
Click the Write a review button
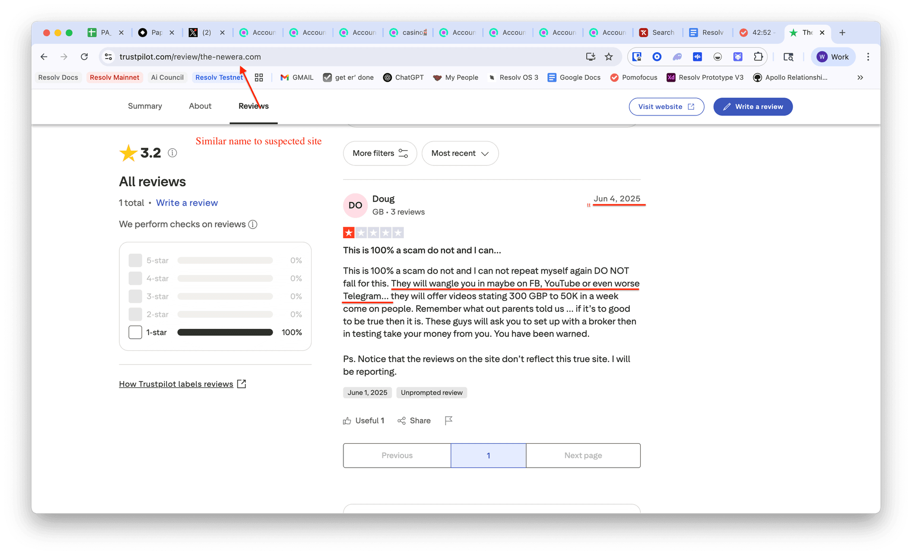click(x=753, y=107)
